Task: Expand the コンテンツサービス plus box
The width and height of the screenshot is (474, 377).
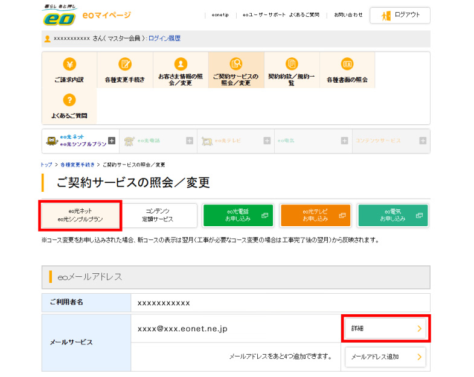Action: click(x=423, y=141)
